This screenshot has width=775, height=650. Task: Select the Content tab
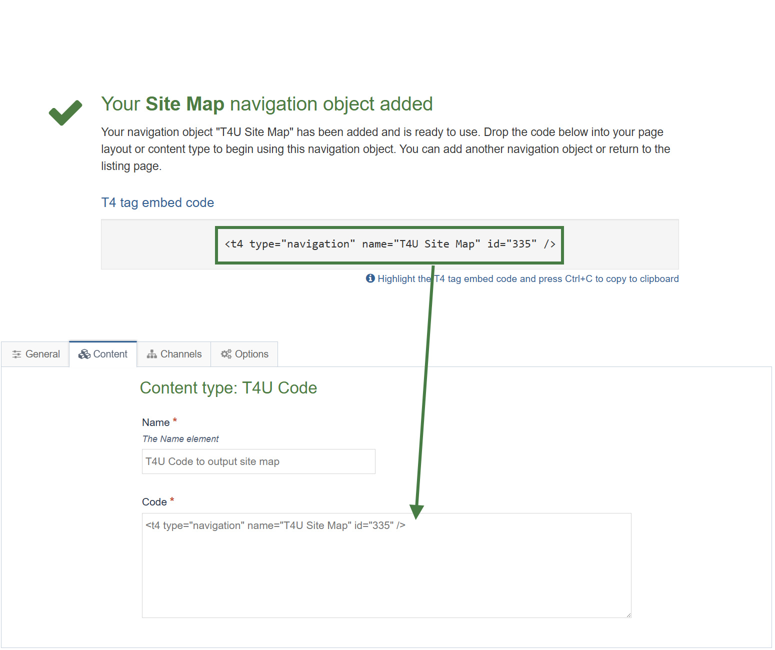109,354
